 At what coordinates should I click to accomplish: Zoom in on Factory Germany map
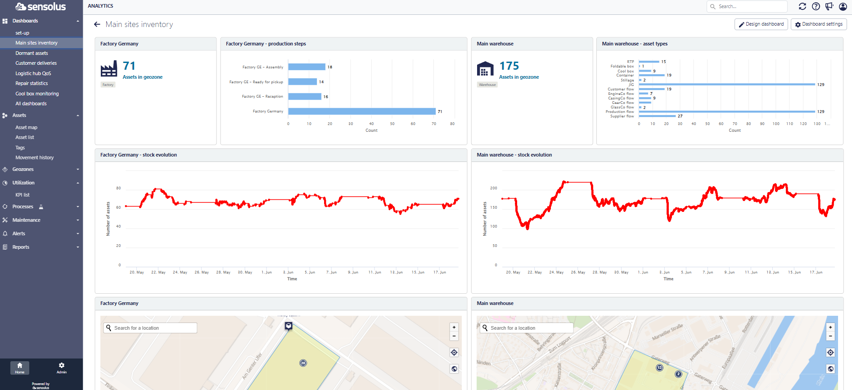454,327
